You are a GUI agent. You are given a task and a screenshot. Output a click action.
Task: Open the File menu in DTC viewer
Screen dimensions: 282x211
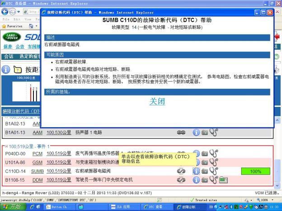pyautogui.click(x=6, y=19)
